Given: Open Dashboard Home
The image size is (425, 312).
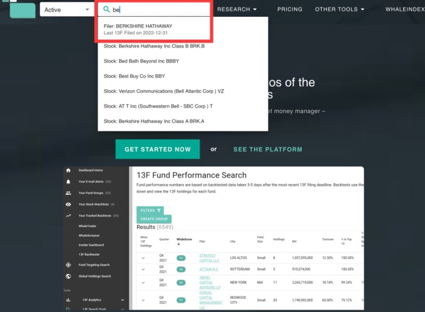Looking at the screenshot, I should (91, 170).
